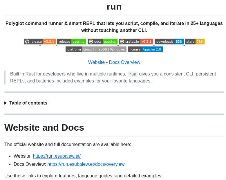Open the crates.io v0.2.1 badge
This screenshot has height=180, width=226.
[136, 42]
